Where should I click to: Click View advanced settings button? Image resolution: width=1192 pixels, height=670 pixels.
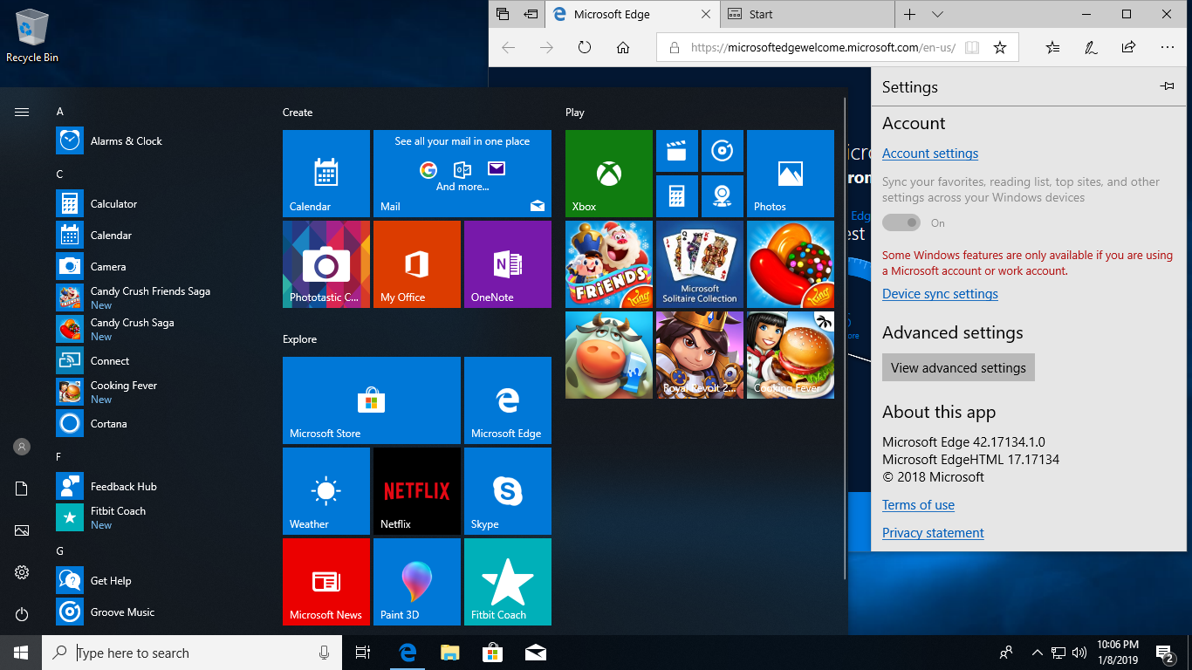click(958, 367)
